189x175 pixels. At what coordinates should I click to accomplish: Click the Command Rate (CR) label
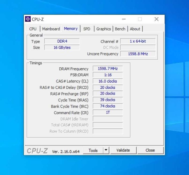coord(71,113)
